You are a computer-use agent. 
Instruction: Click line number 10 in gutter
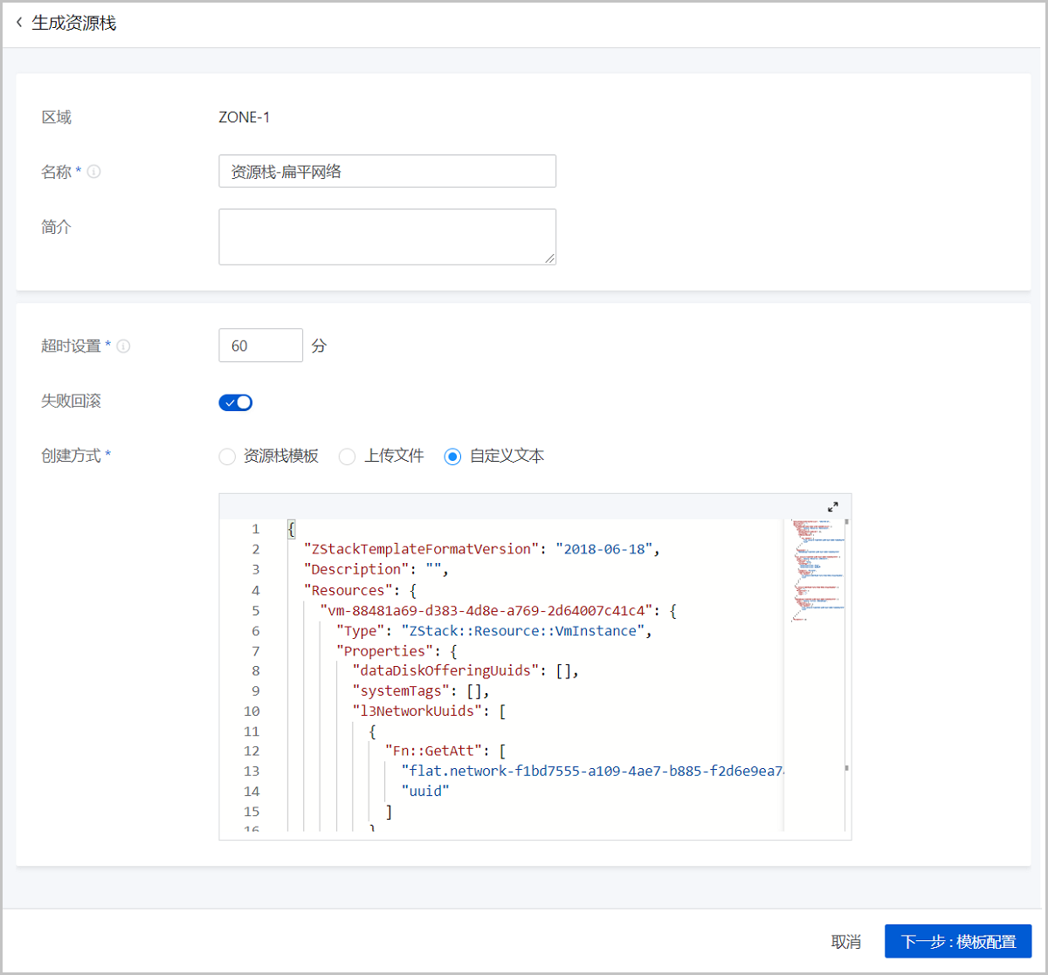click(252, 711)
